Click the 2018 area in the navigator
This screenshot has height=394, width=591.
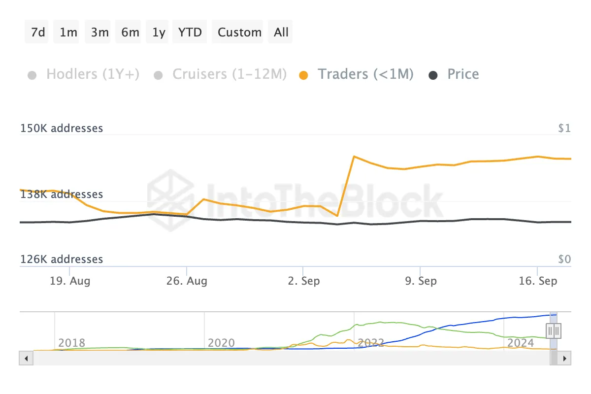pos(72,343)
